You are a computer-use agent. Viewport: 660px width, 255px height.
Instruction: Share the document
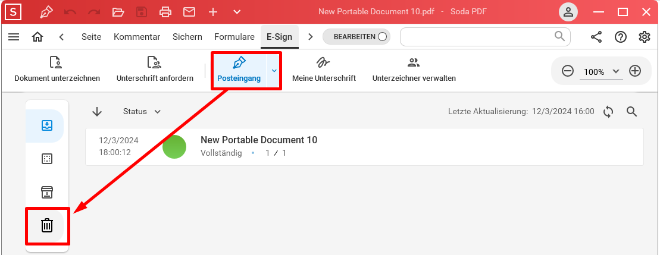click(x=596, y=37)
